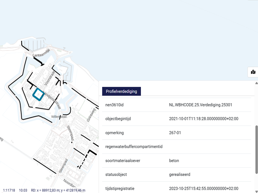This screenshot has height=193, width=258.
Task: Click the scrollbar down arrow in panel
Action: tap(256, 191)
